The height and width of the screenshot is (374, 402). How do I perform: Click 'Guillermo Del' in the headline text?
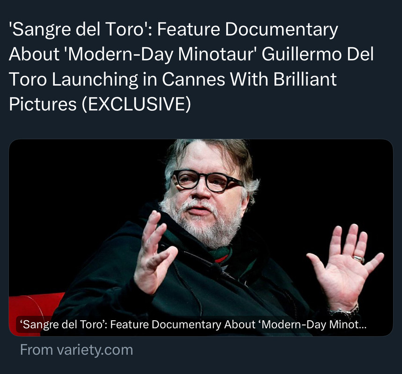click(318, 54)
